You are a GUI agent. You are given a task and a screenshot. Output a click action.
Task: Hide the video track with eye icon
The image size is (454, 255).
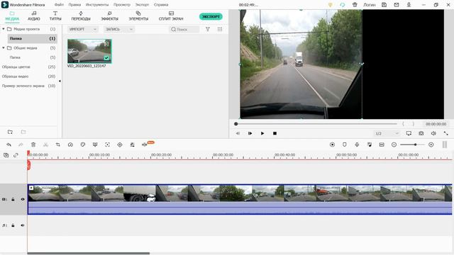click(23, 200)
